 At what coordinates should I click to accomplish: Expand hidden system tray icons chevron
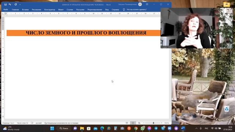coord(196,128)
